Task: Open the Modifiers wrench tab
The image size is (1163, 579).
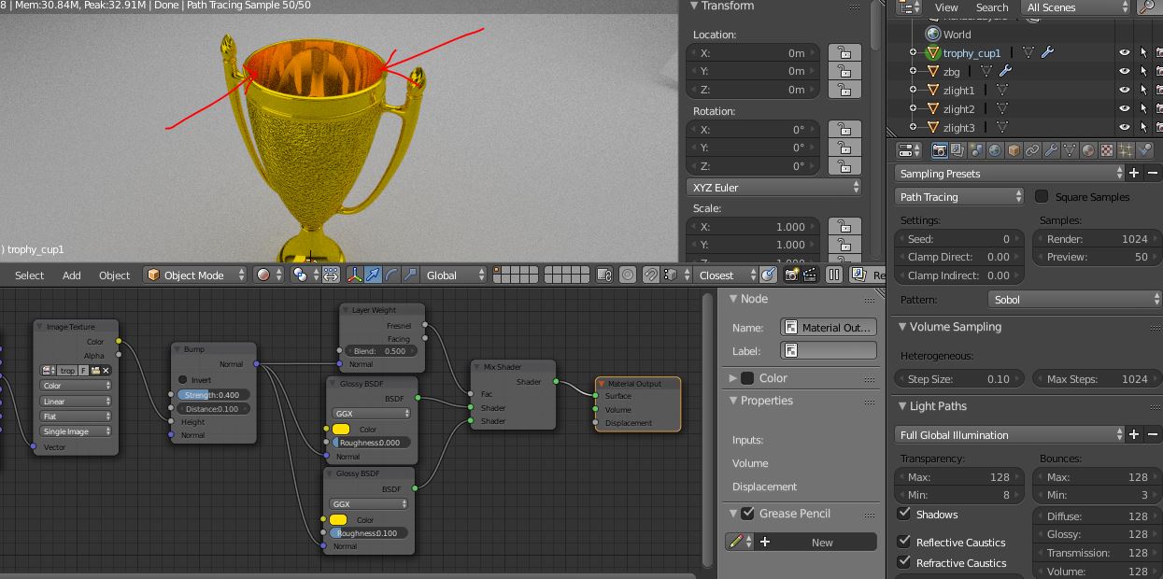Action: click(x=1052, y=150)
